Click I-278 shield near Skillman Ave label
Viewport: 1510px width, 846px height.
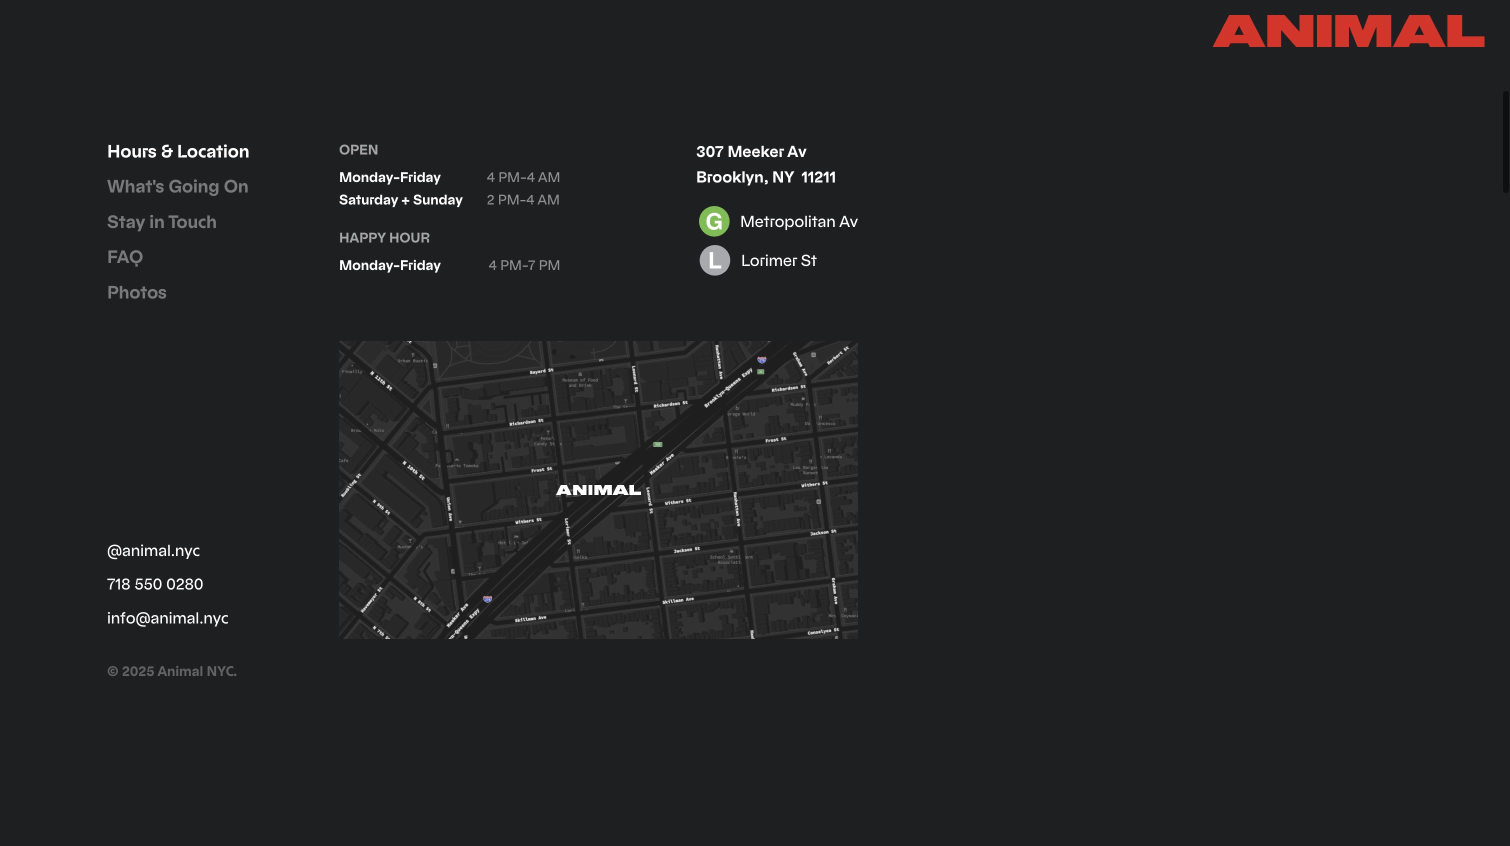click(x=487, y=598)
